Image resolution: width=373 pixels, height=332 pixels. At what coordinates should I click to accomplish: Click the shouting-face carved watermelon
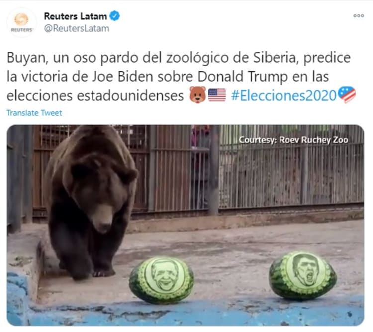[302, 276]
